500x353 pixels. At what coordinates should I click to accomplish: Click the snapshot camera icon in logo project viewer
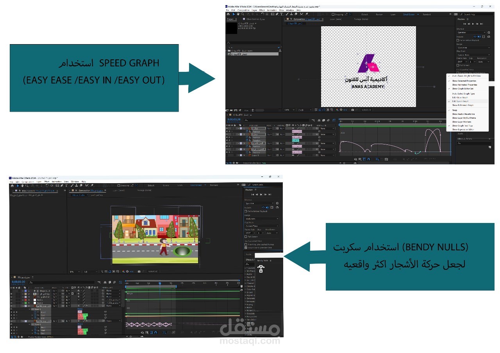(x=353, y=110)
